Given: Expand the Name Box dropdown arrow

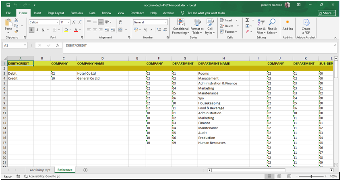Looking at the screenshot, I should tap(25, 45).
